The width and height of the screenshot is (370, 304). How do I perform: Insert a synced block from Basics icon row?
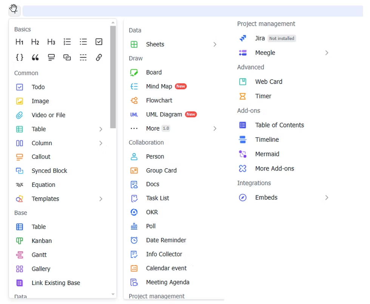(67, 57)
